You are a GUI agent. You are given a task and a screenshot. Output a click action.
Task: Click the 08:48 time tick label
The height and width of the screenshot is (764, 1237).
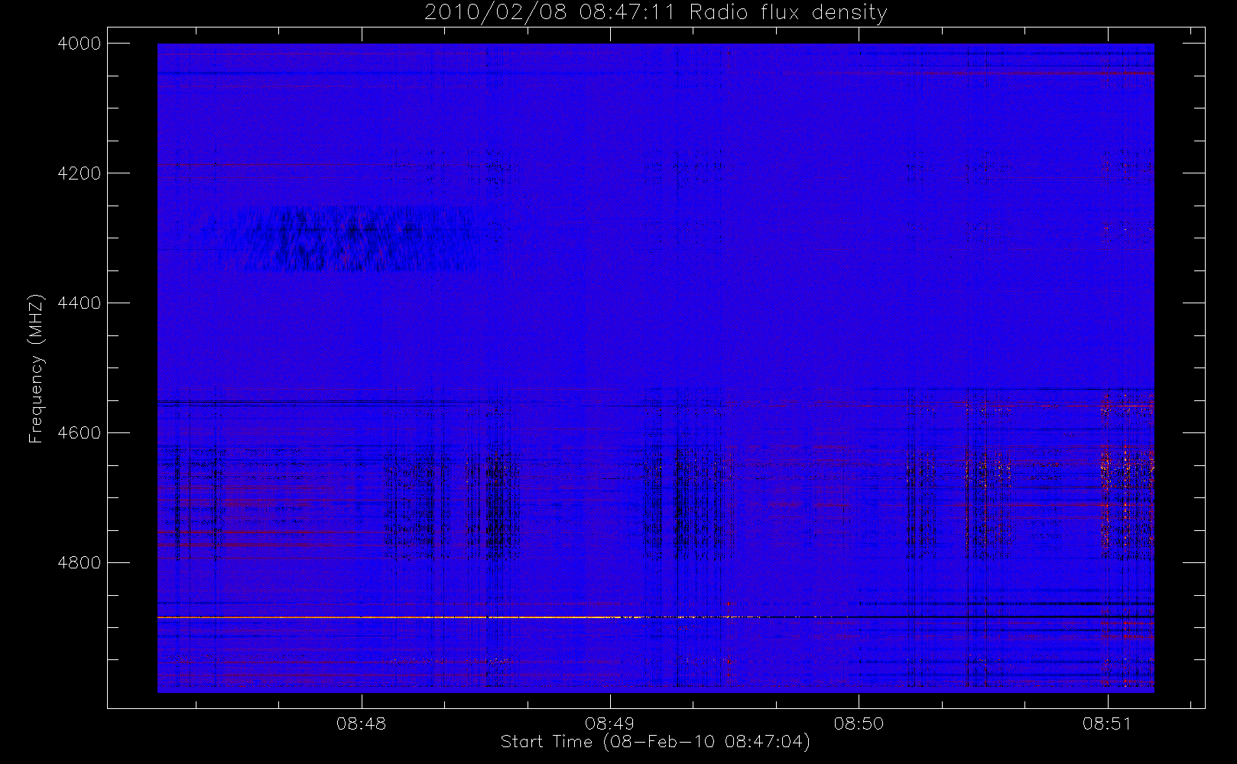pos(362,724)
